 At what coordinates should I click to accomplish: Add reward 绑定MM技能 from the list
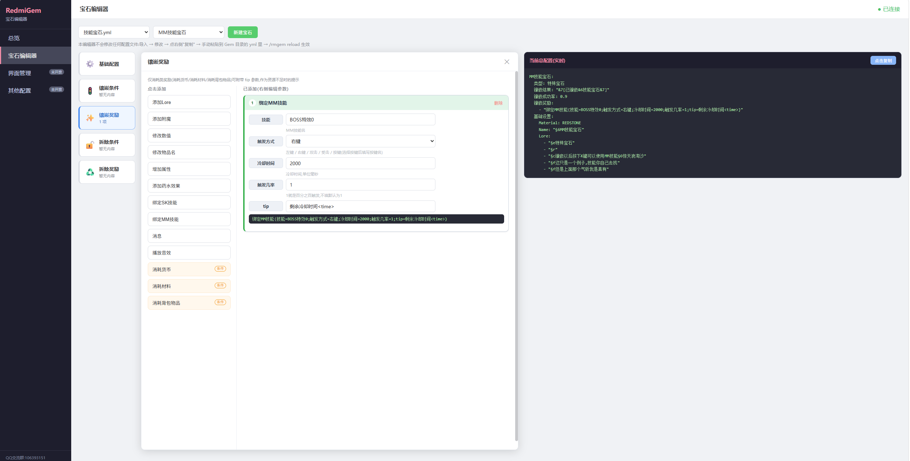189,219
